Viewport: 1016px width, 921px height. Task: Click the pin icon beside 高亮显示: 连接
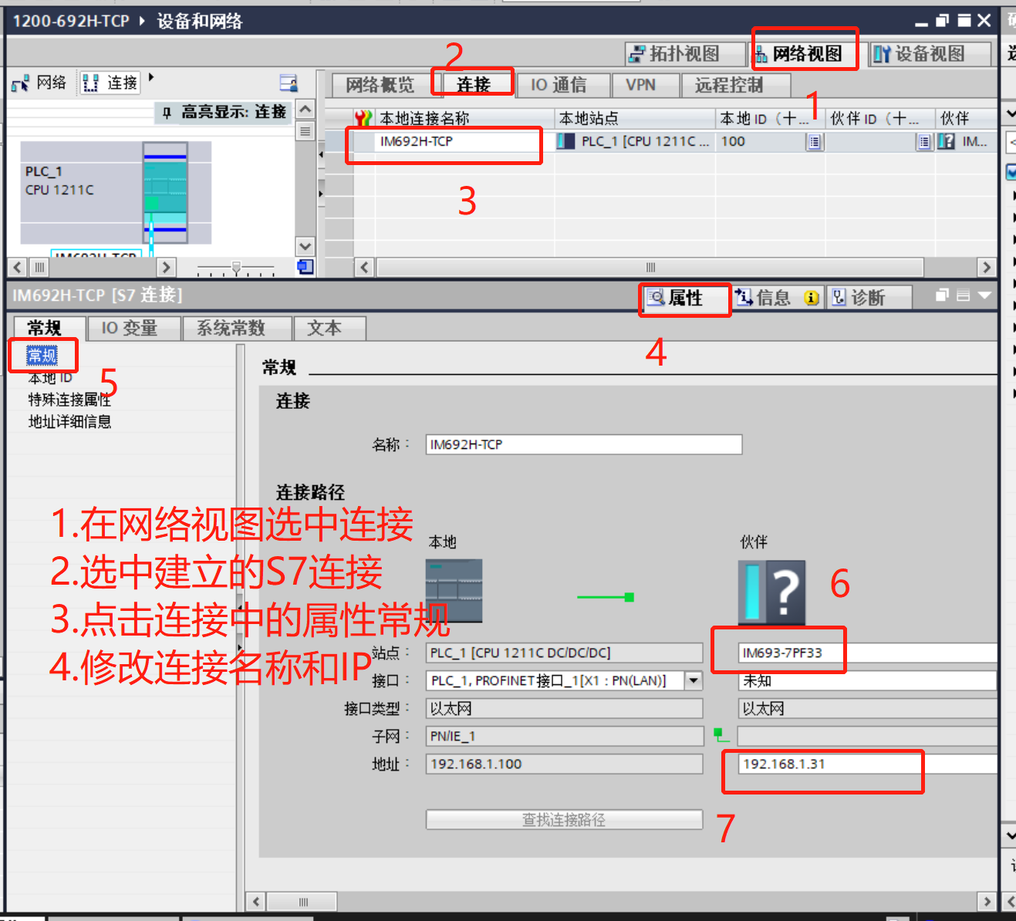click(x=167, y=113)
